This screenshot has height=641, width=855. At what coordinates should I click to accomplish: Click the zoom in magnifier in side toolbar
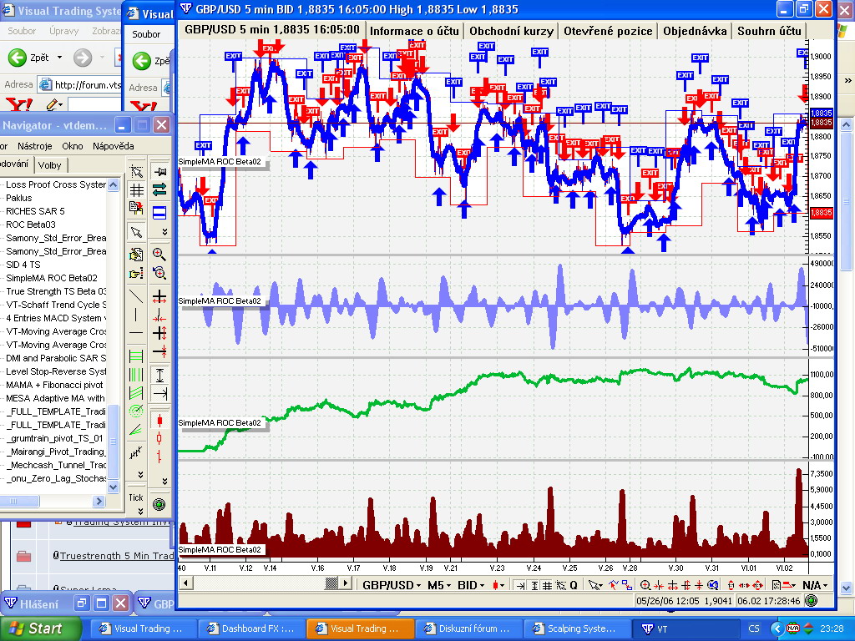pyautogui.click(x=159, y=255)
